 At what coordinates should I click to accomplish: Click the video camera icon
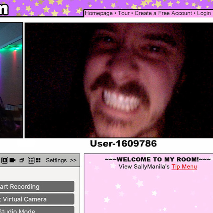pyautogui.click(x=13, y=160)
